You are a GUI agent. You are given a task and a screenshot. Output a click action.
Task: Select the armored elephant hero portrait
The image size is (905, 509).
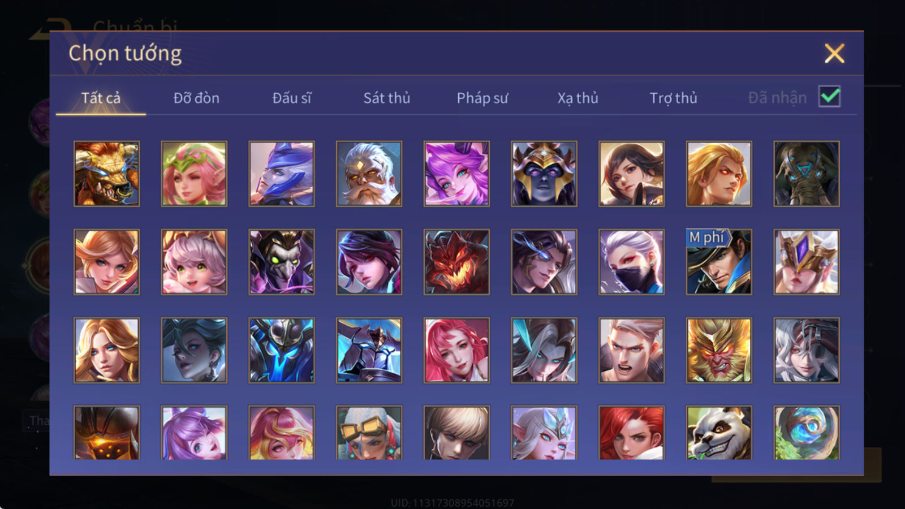807,174
